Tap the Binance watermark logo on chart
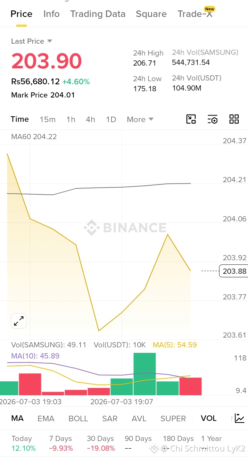 click(125, 228)
